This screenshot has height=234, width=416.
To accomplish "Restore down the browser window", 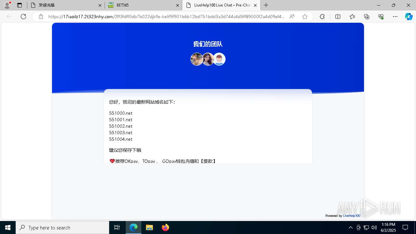I will [394, 5].
